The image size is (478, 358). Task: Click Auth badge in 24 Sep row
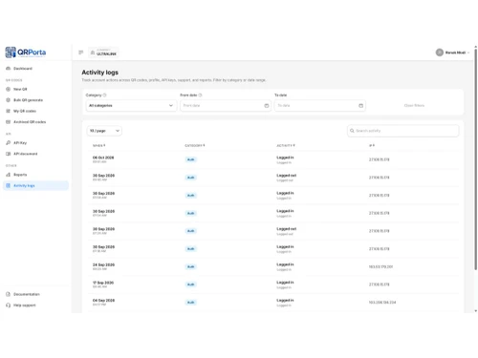[191, 266]
